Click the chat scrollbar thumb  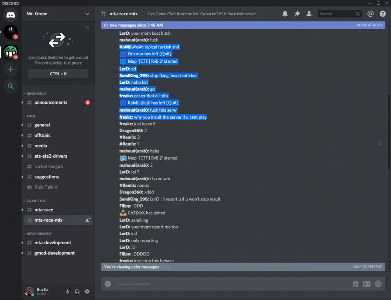(x=388, y=133)
